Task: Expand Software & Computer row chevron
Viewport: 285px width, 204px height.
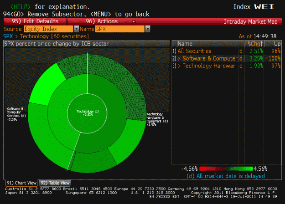Action: point(179,58)
